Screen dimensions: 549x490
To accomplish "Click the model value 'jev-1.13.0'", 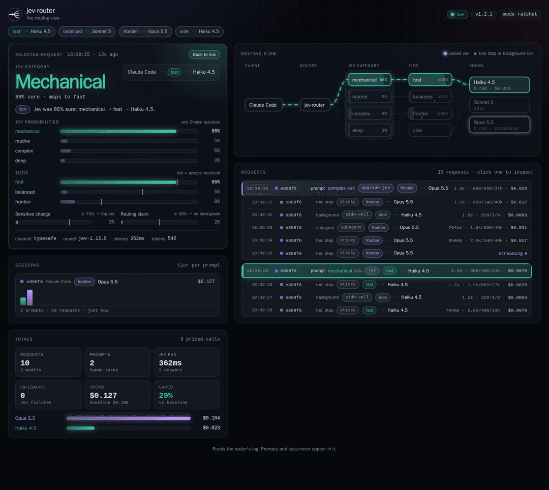I will coord(93,238).
